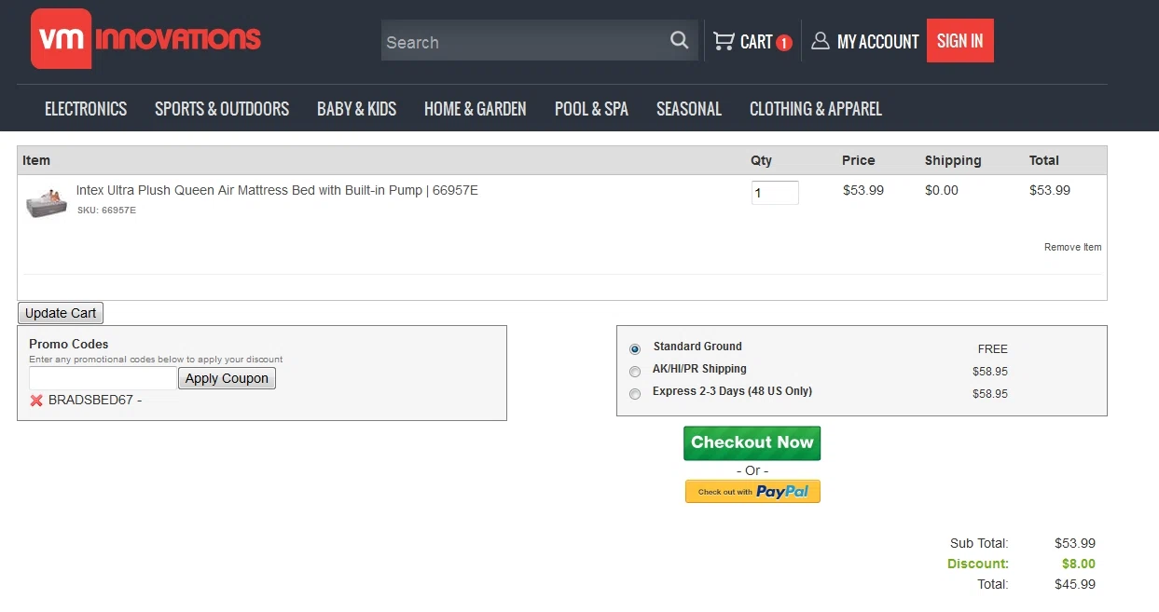Open the Electronics menu
The height and width of the screenshot is (612, 1159).
coord(86,109)
